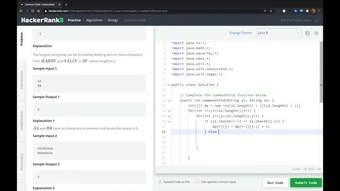
Task: Switch to the Discussions side tab
Action: (x=21, y=162)
